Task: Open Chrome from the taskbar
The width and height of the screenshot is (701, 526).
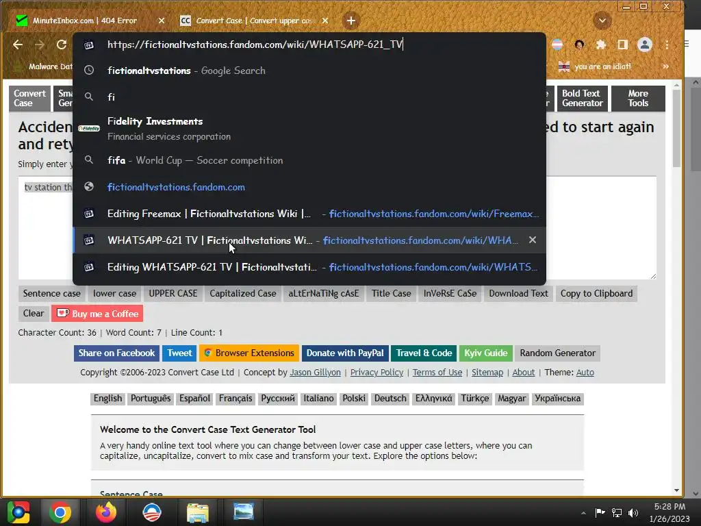Action: [60, 512]
